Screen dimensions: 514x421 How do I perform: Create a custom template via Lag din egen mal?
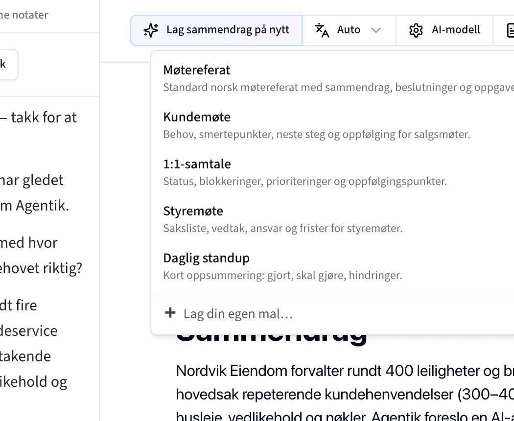pos(332,313)
